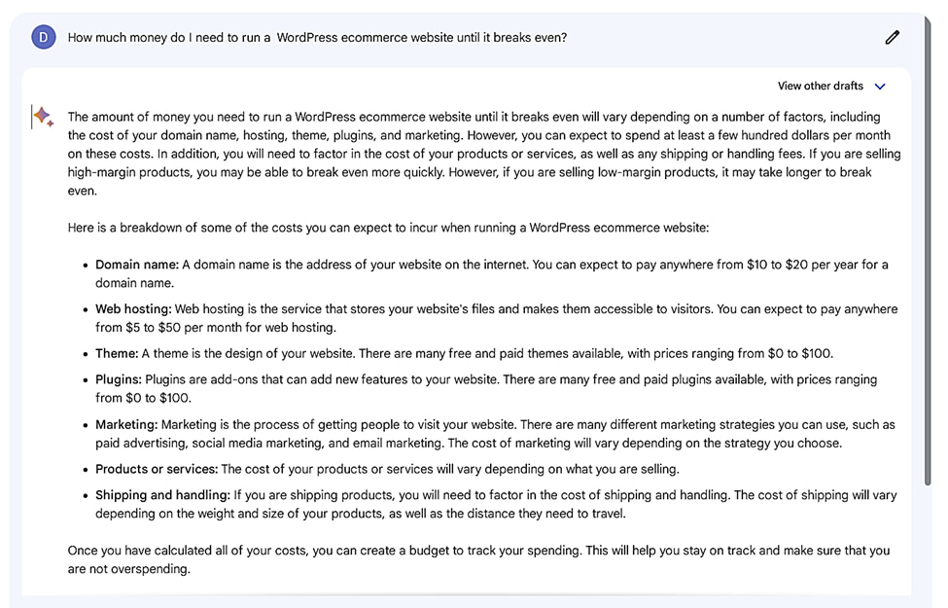Click the bold Web hosting heading
The height and width of the screenshot is (608, 948).
pyautogui.click(x=133, y=309)
